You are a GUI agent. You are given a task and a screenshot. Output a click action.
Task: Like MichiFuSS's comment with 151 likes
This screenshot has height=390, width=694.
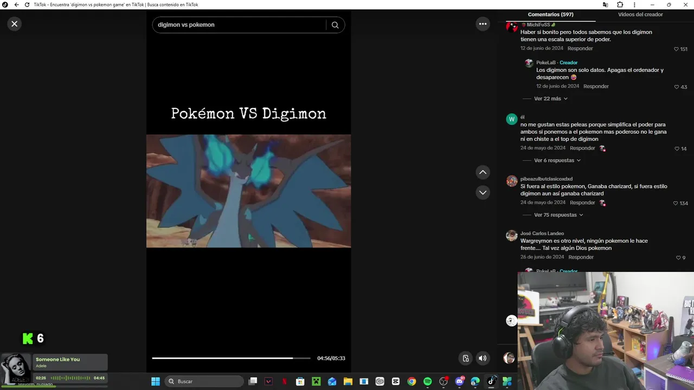[x=676, y=49]
